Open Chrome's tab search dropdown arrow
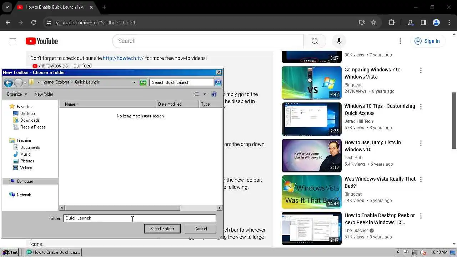This screenshot has height=257, width=457. 7,7
